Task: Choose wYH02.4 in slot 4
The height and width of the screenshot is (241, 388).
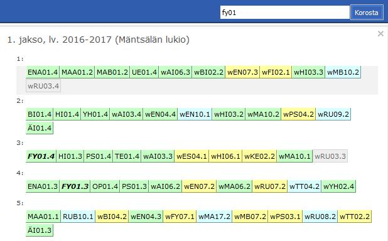Action: click(x=338, y=186)
